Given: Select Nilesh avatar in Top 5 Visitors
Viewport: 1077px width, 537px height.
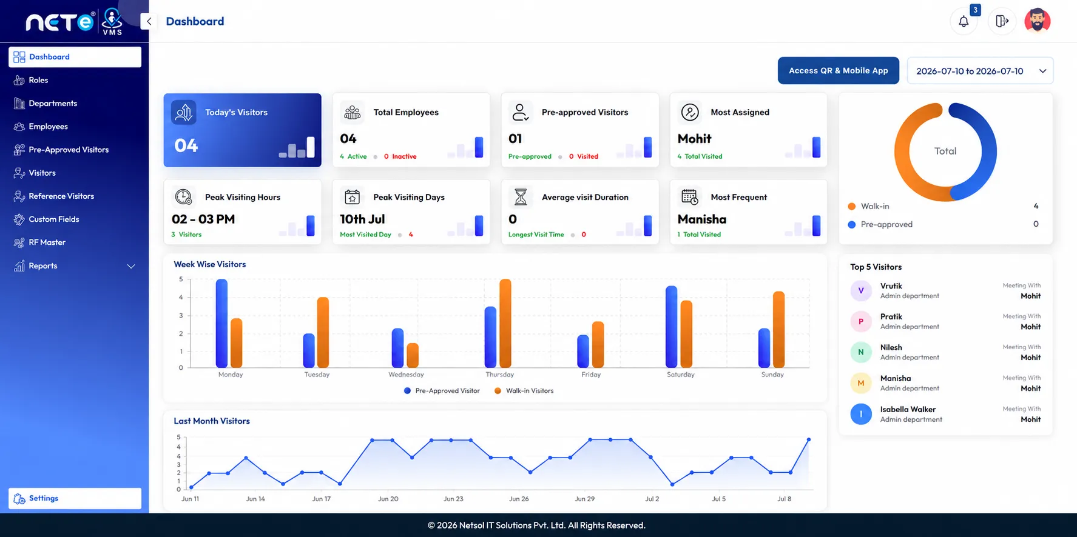Looking at the screenshot, I should click(860, 352).
